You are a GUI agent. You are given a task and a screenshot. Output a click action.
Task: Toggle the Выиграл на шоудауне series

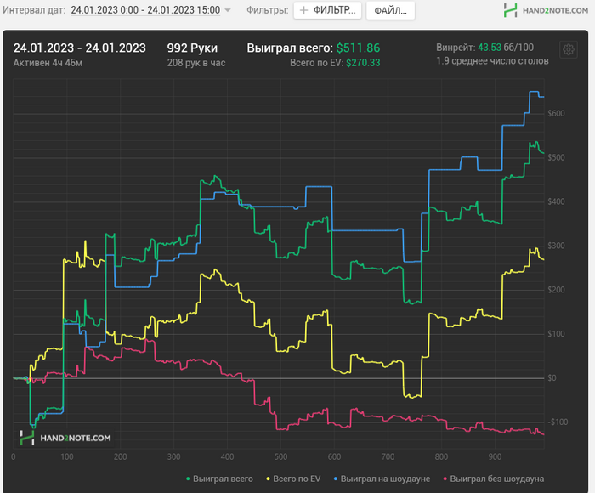pos(382,479)
